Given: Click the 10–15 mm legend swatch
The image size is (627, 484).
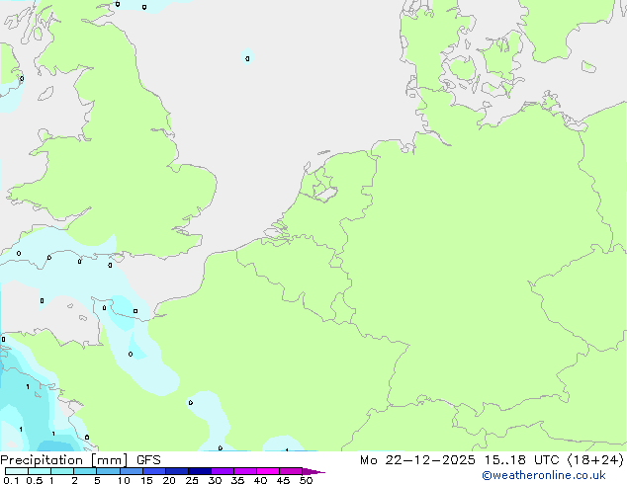Looking at the screenshot, I should point(131,471).
